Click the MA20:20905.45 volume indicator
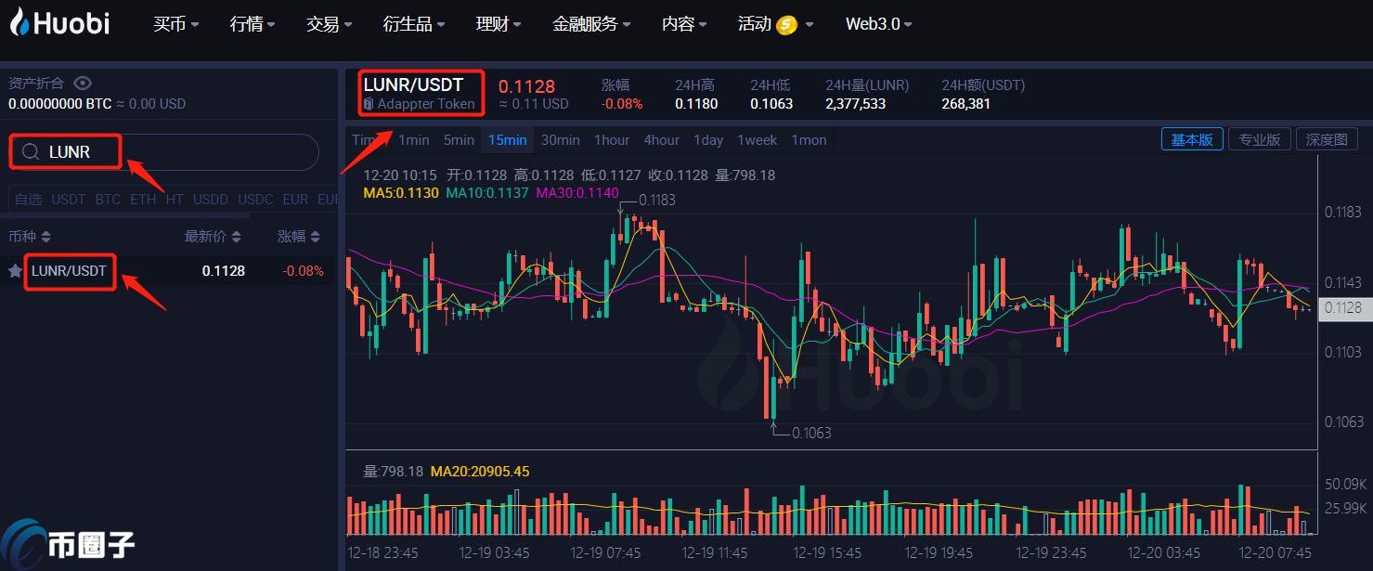 (480, 472)
